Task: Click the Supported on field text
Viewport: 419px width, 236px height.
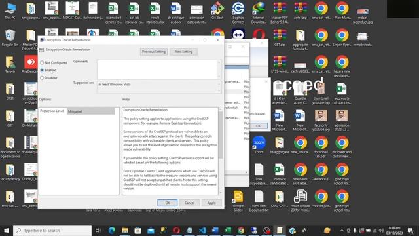Action: point(115,85)
